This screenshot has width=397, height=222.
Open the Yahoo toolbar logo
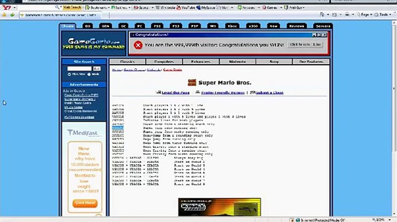tap(7, 7)
